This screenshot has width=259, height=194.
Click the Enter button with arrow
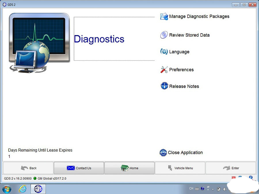231,168
